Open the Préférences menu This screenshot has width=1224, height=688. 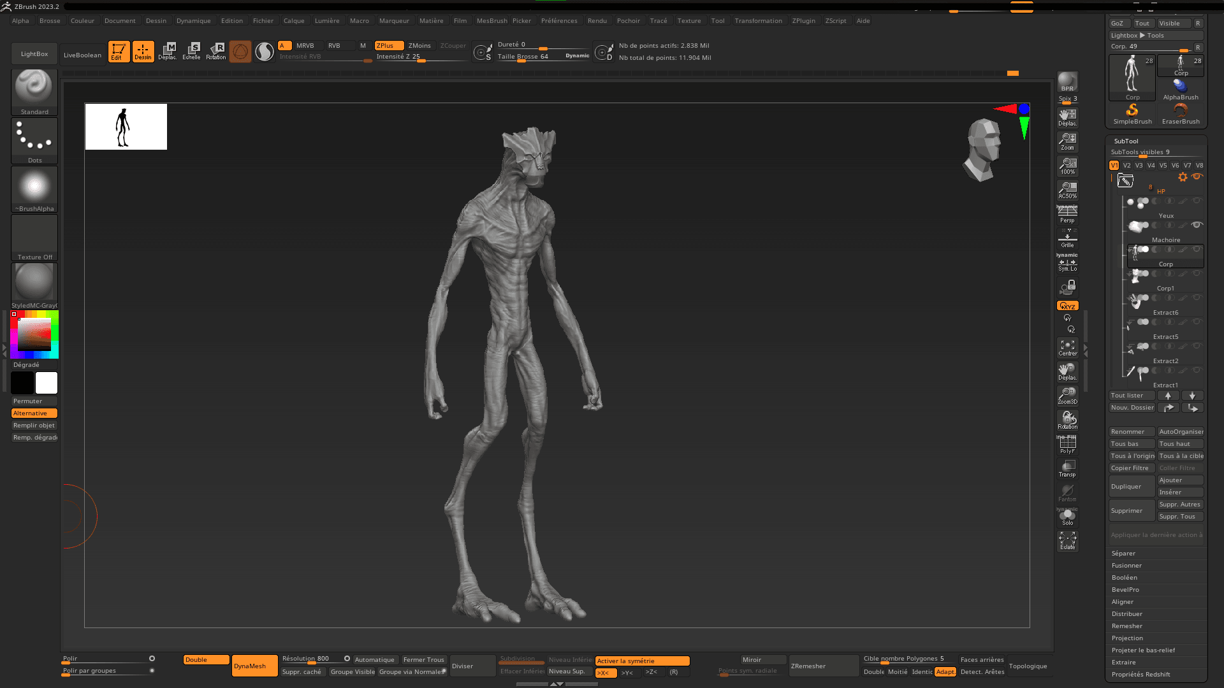click(x=559, y=21)
